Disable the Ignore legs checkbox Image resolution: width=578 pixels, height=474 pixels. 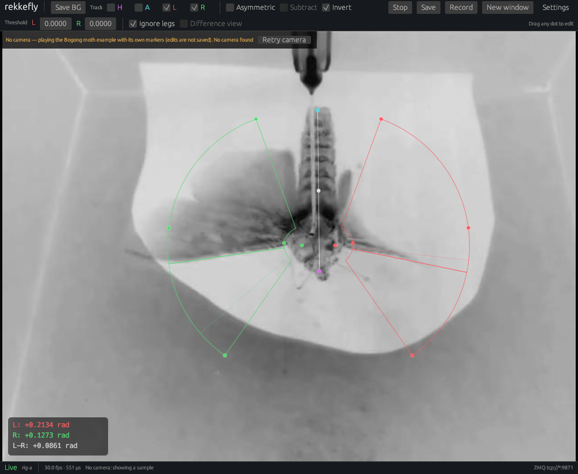pos(133,24)
